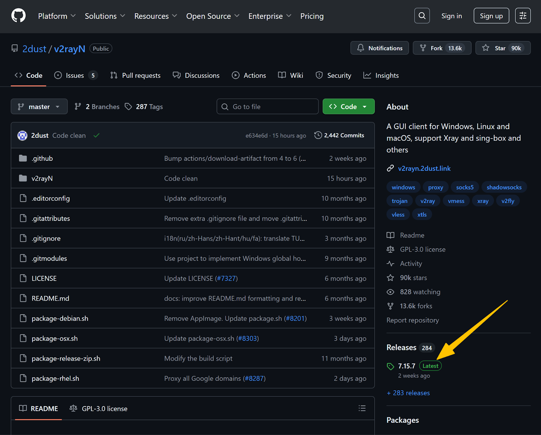Click the GitHub logo icon

click(18, 16)
